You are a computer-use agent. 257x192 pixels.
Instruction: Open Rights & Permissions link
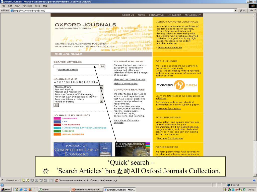[x=125, y=83]
